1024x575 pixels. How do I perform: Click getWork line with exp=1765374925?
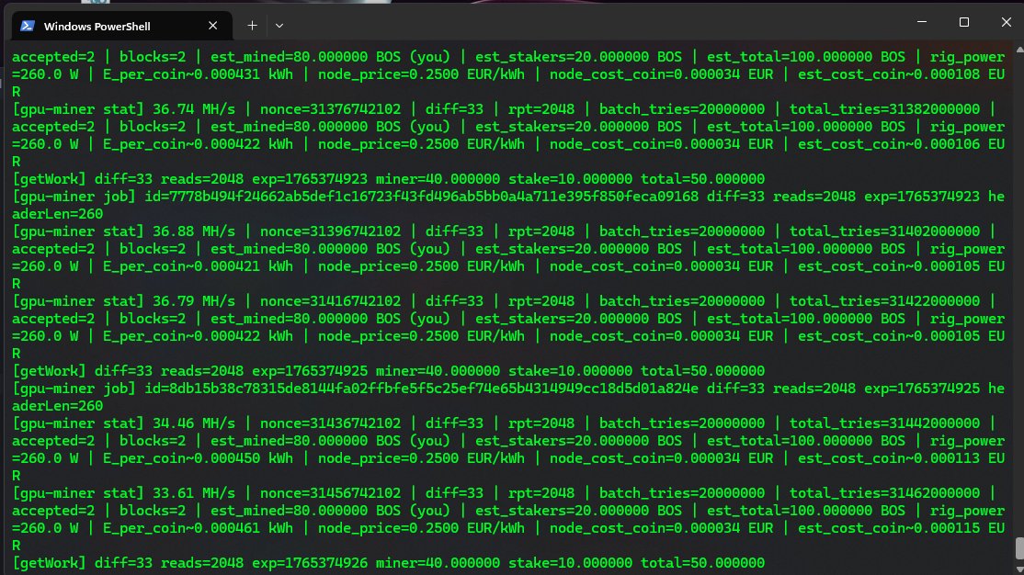click(389, 371)
